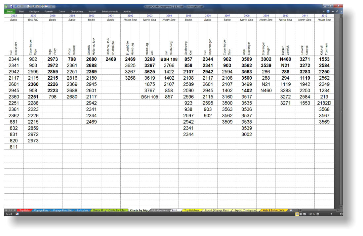Open the Entwicklertools ribbon tab
Image resolution: width=363 pixels, height=236 pixels.
pos(110,12)
